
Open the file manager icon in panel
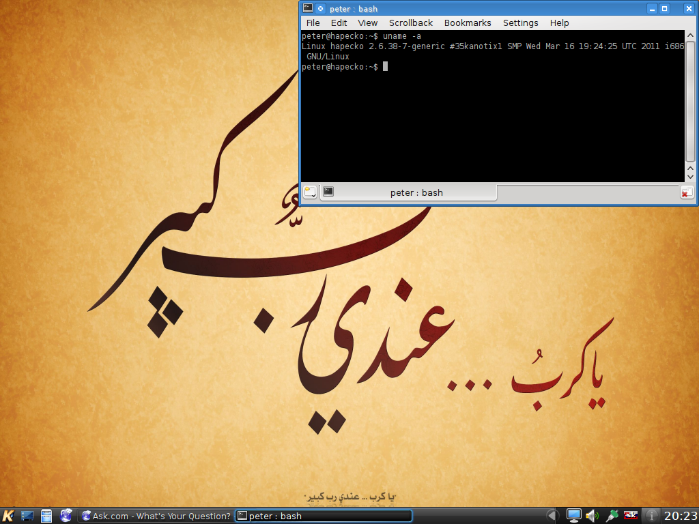click(x=46, y=516)
